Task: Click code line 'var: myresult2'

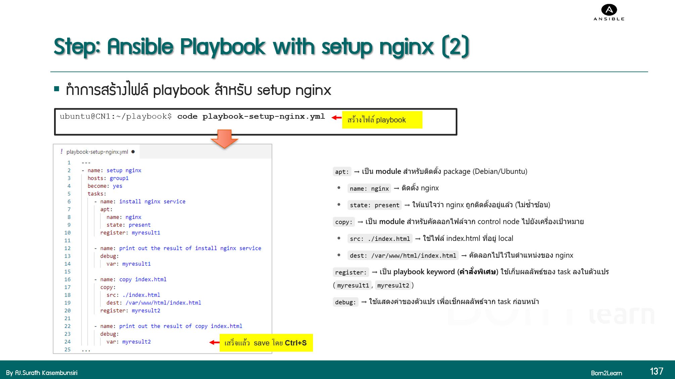Action: coord(129,342)
